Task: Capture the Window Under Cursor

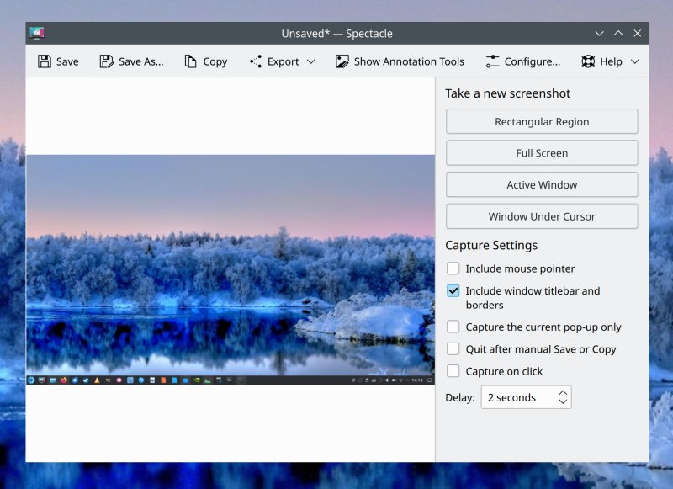Action: click(542, 216)
